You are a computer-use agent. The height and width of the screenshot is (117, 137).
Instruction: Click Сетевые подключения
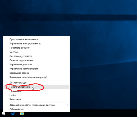click(36, 60)
